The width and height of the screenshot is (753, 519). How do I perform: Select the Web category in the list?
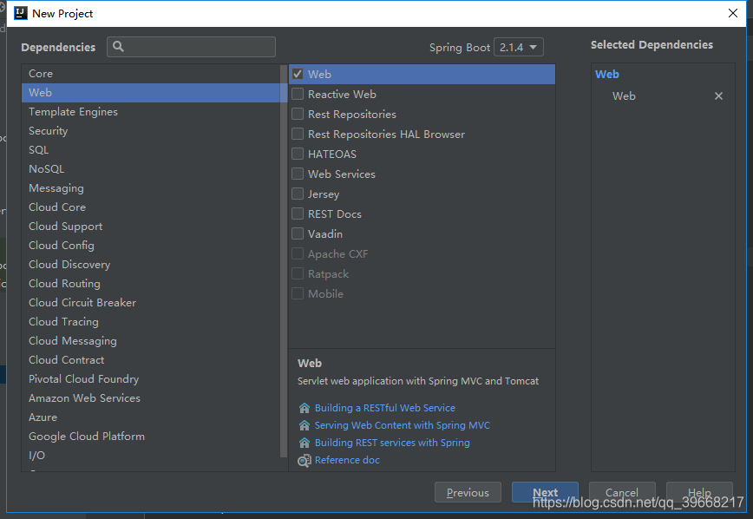[151, 93]
